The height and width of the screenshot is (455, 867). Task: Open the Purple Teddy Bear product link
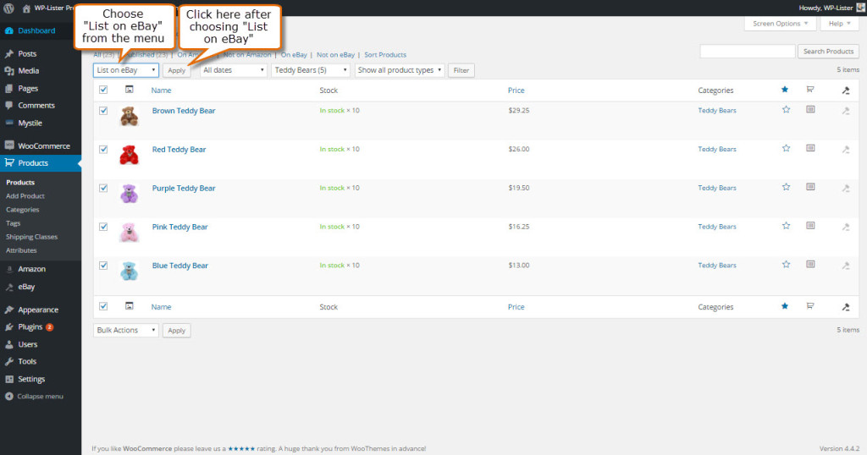pos(184,189)
